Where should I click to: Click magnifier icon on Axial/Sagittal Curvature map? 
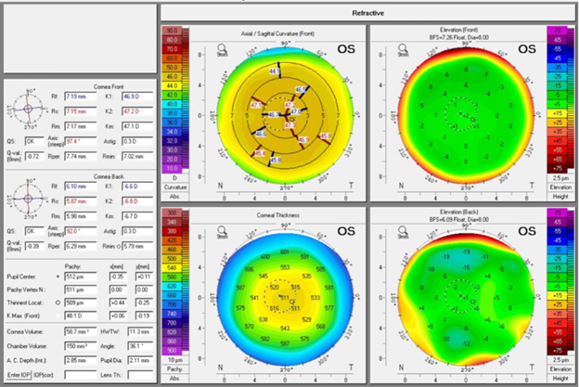pyautogui.click(x=222, y=48)
